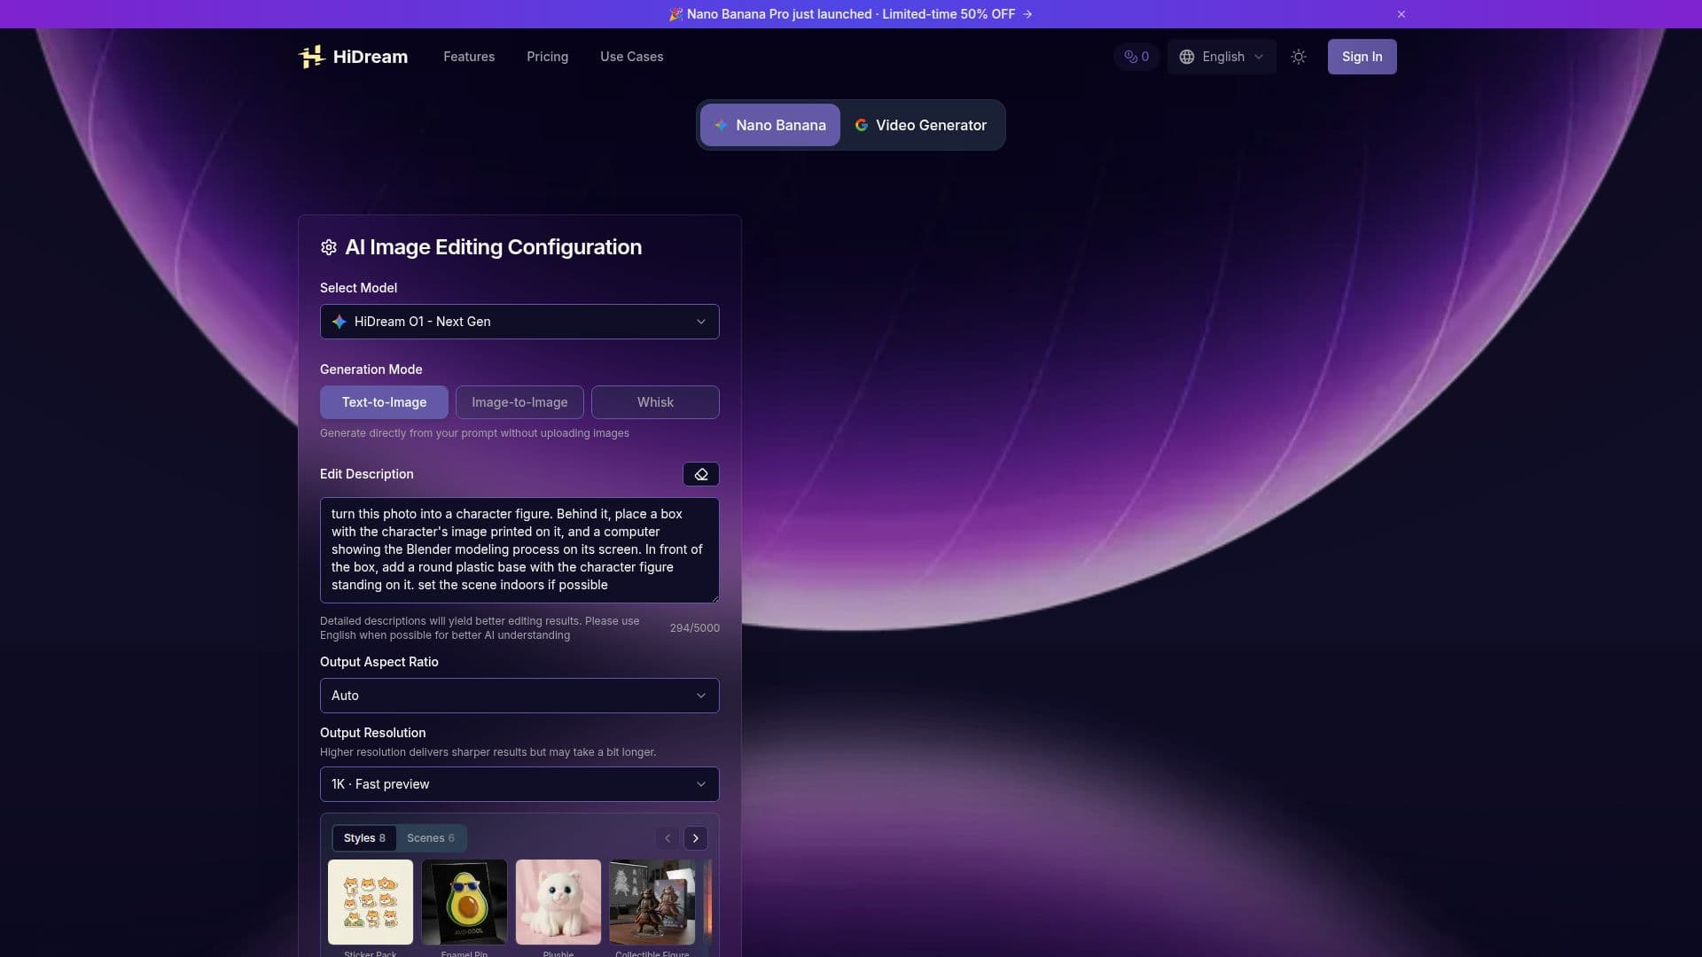
Task: Switch to the Nano Banana tab
Action: (770, 125)
